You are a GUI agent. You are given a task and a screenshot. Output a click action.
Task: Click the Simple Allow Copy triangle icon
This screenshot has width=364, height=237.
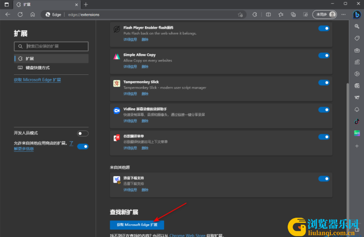117,56
